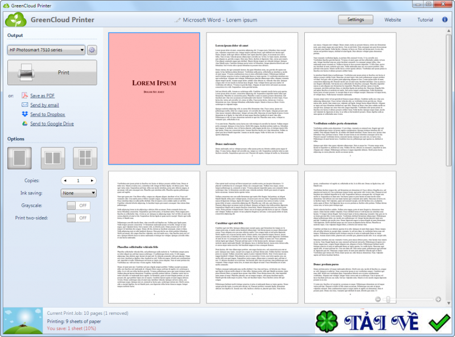Click the zoom in plus icon
Viewport: 455px width, 337px height.
(x=438, y=299)
